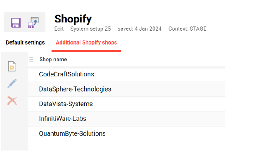Click the Save and close icon

(x=33, y=23)
